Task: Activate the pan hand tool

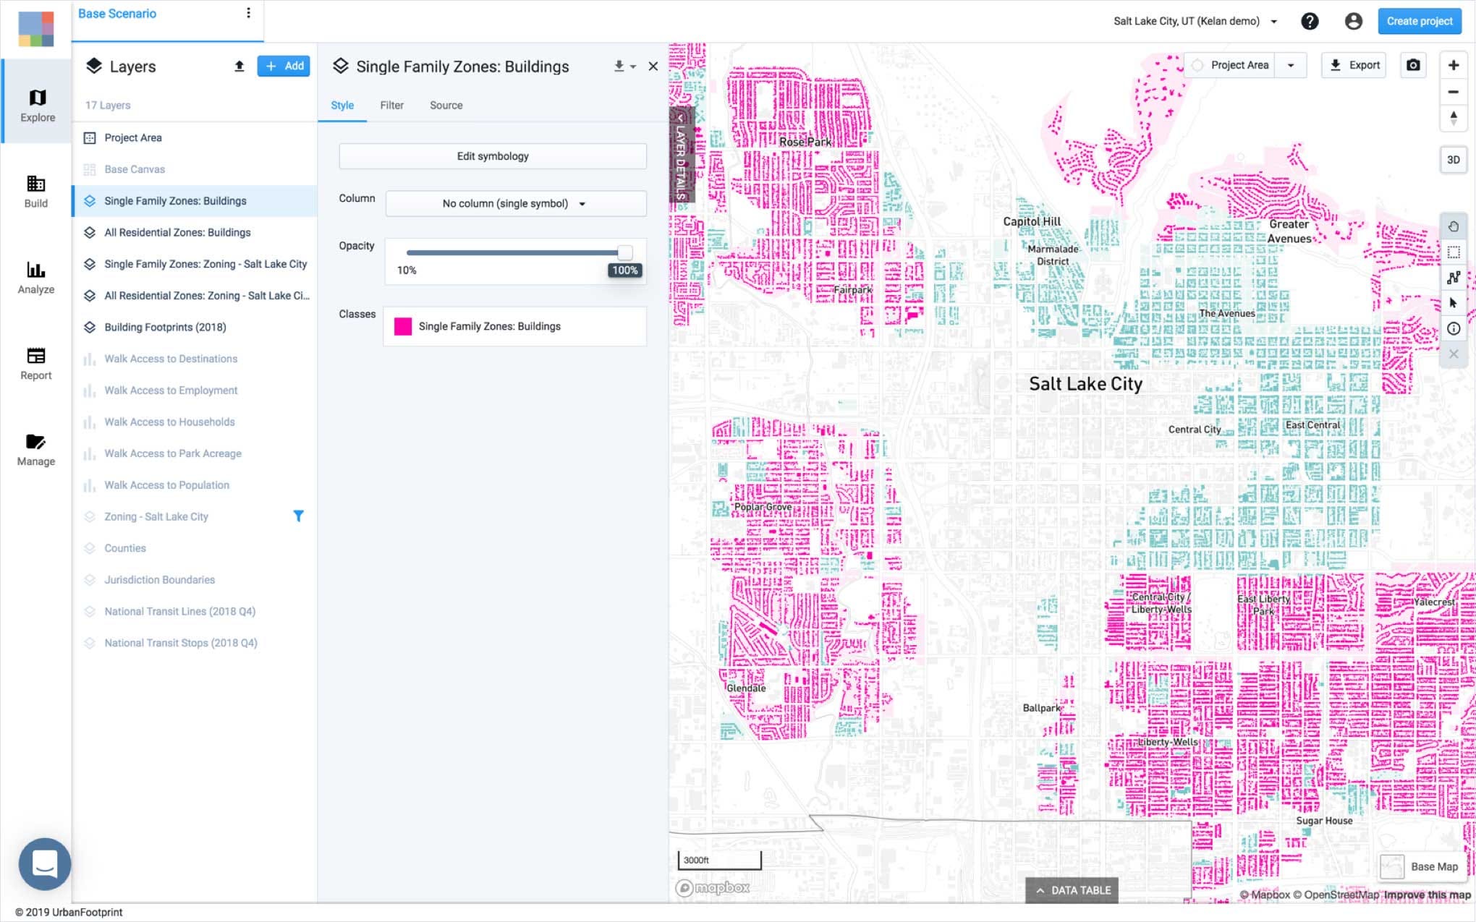Action: [x=1454, y=226]
